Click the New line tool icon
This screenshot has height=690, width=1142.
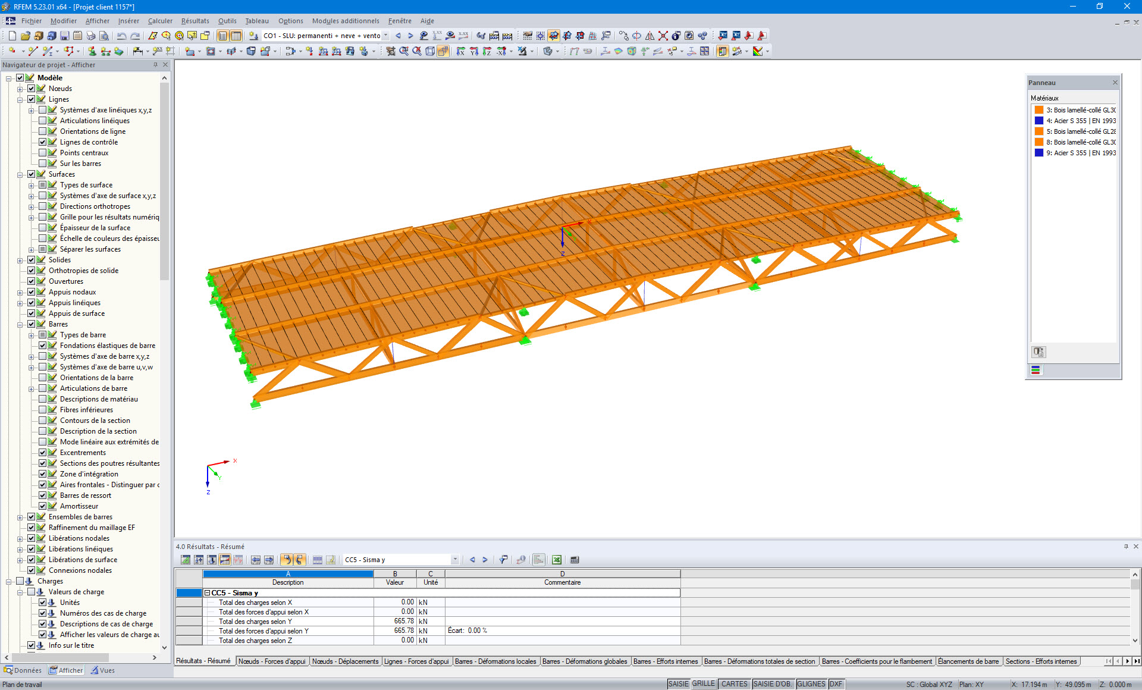click(33, 51)
